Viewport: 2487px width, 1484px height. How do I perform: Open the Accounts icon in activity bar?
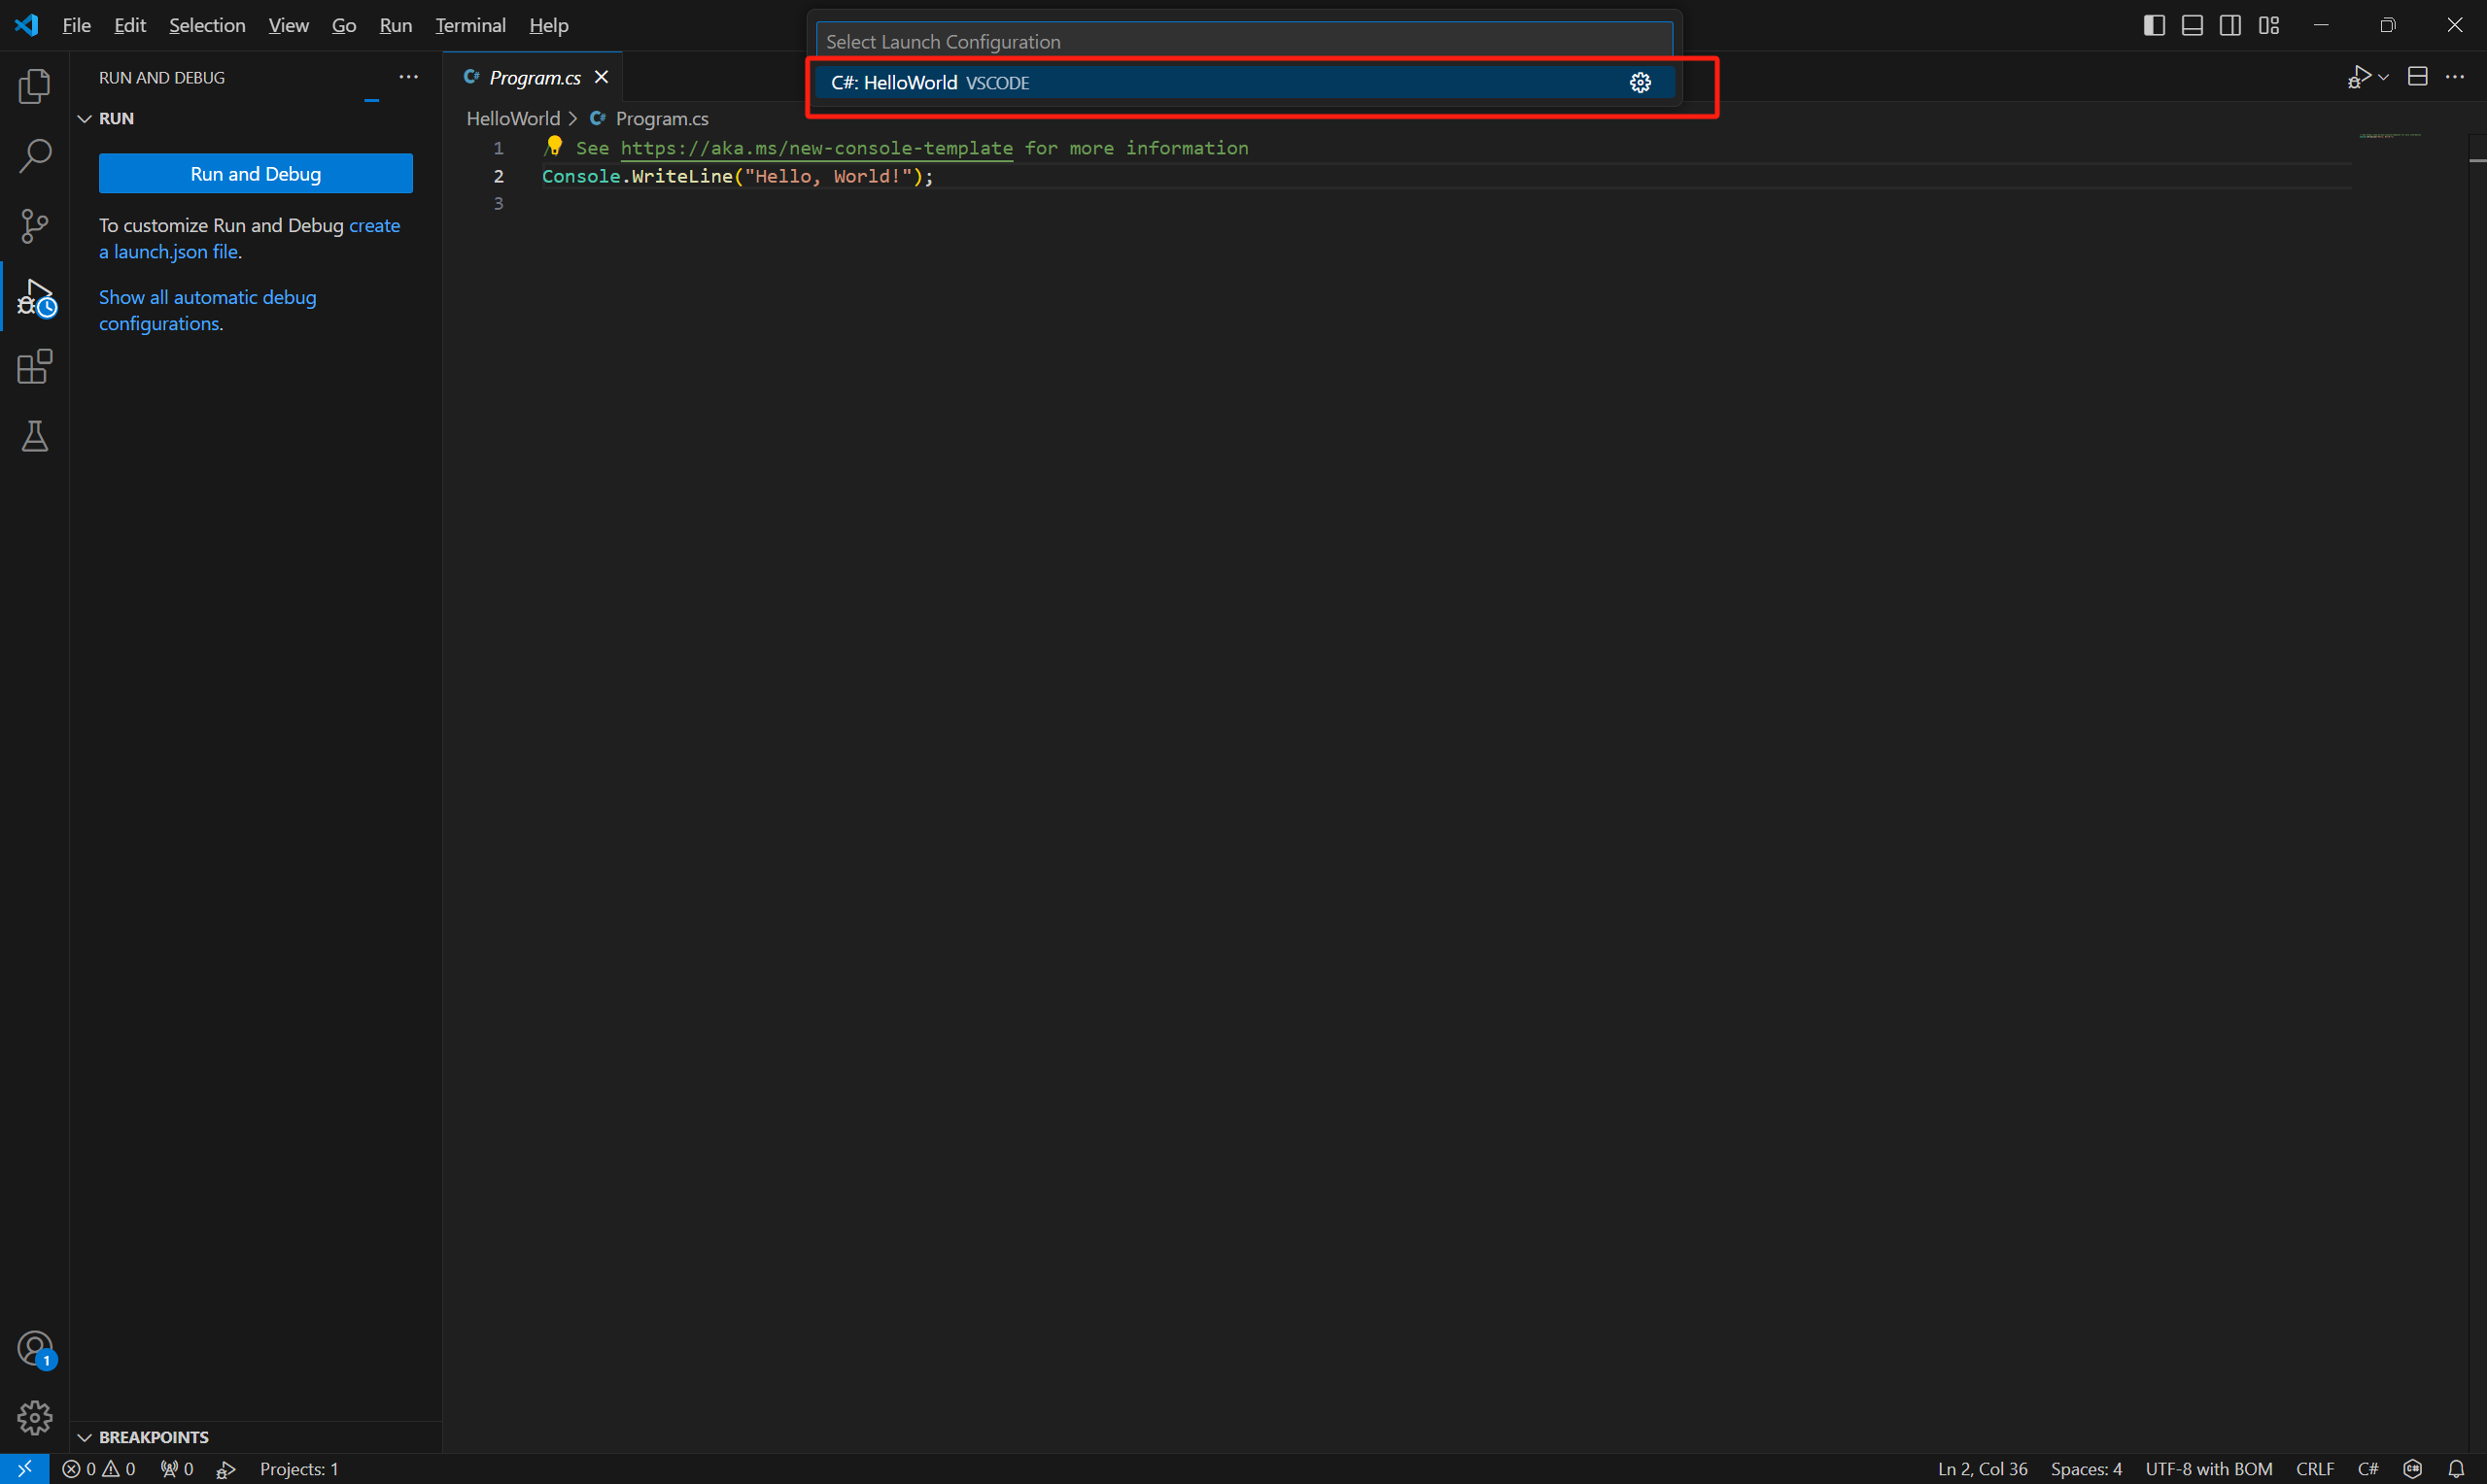[35, 1350]
